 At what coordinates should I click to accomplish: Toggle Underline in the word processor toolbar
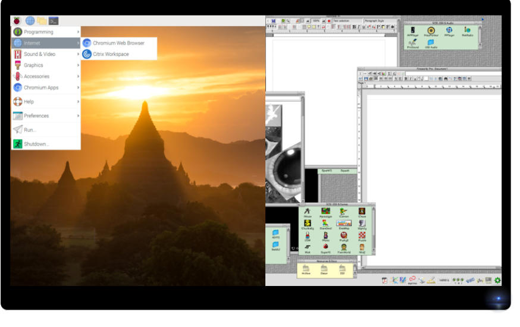pos(364,27)
